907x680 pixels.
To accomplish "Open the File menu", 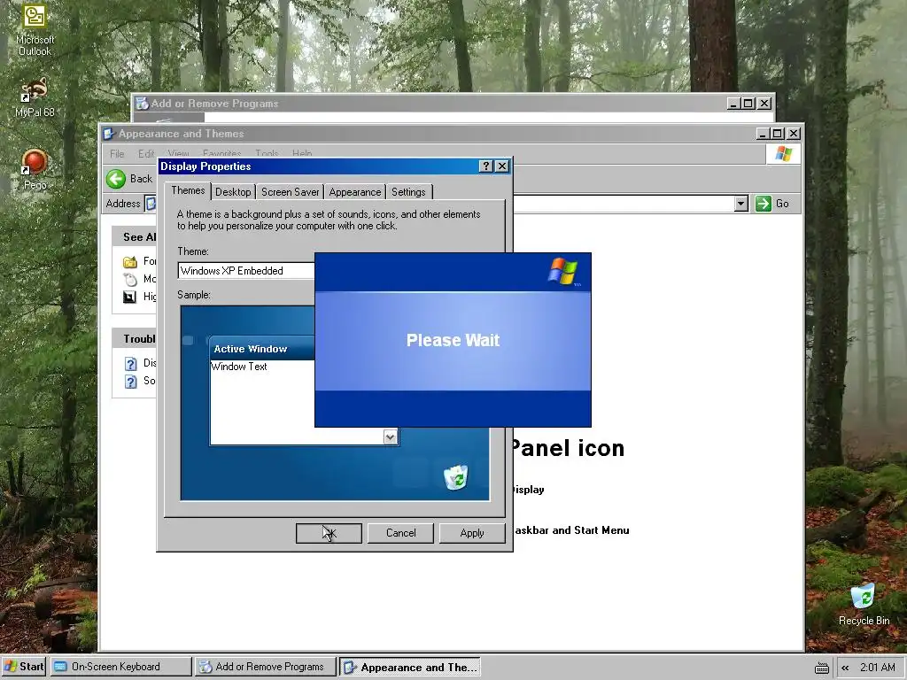I will [118, 154].
